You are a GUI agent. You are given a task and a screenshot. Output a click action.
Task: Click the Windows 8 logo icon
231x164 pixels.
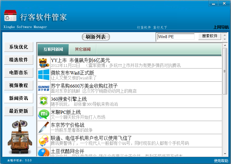point(44,75)
